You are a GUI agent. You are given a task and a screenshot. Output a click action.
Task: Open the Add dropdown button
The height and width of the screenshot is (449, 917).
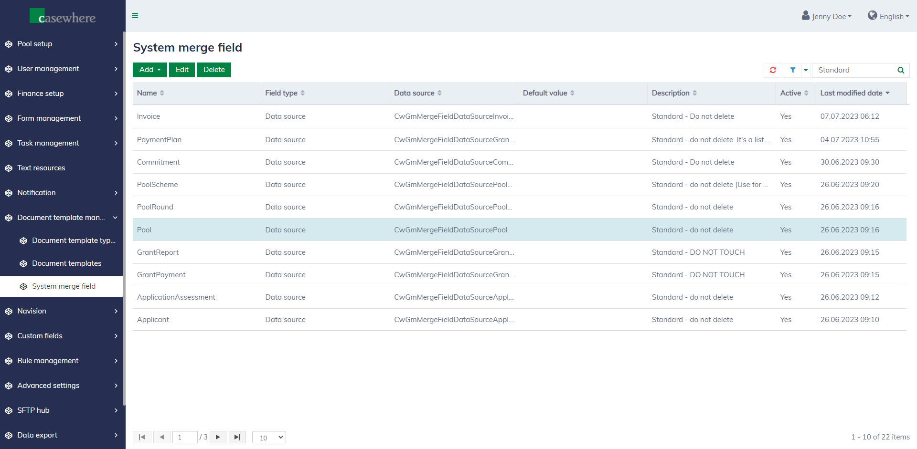[150, 70]
